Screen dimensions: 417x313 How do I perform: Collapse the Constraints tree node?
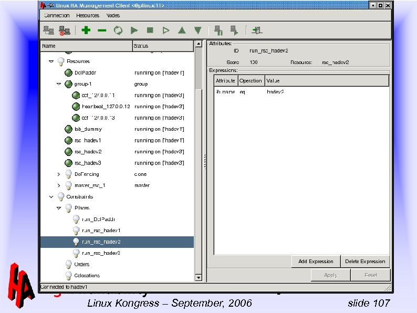[x=51, y=197]
